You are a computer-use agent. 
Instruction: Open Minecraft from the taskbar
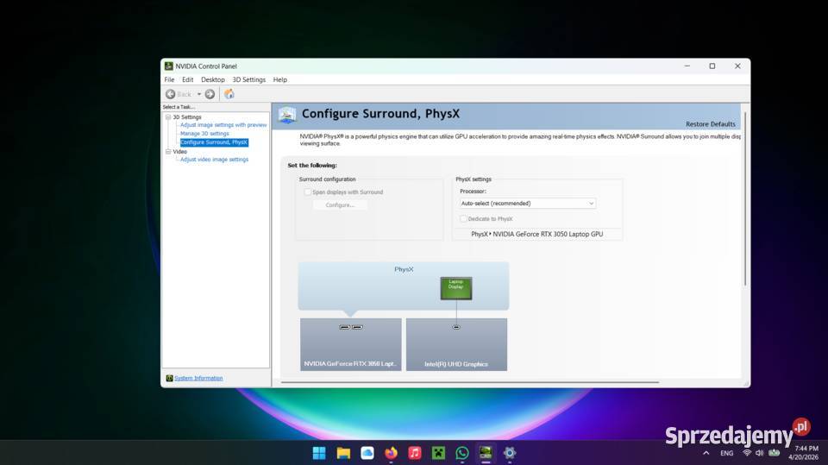438,453
